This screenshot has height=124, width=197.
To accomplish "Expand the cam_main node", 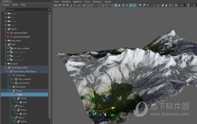I will point(5,40).
